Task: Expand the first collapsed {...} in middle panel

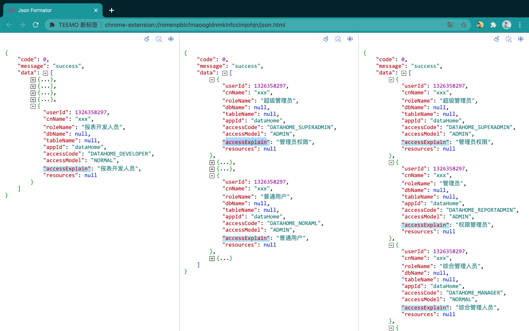Action: point(212,162)
